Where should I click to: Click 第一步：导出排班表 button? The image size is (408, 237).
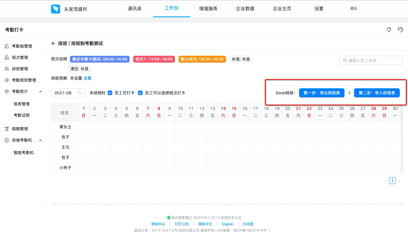tap(322, 93)
